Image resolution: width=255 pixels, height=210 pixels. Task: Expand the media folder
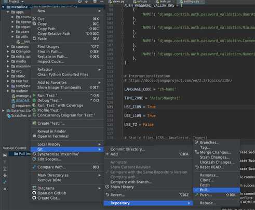(x=8, y=61)
